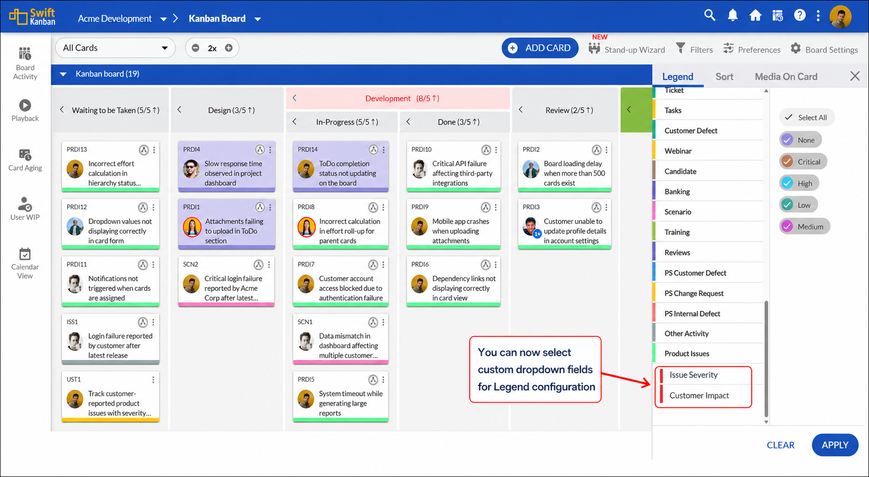Click the APPLY button
This screenshot has width=869, height=477.
[x=835, y=445]
